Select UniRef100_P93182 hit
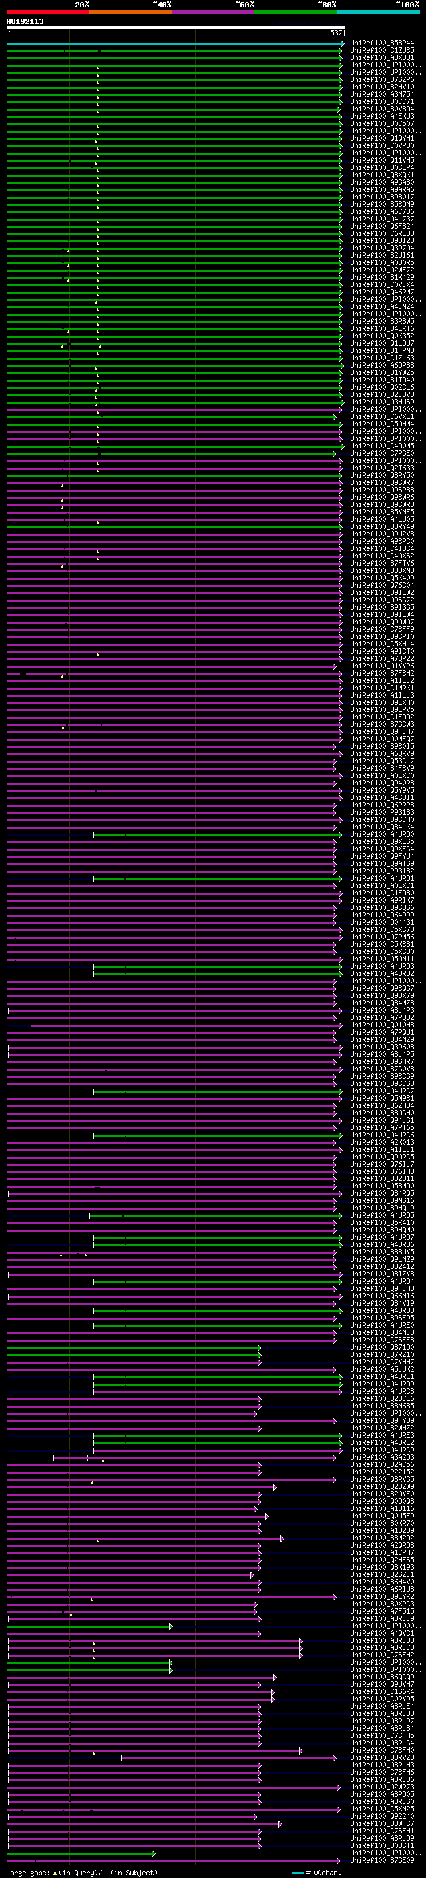426x1878 pixels. 382,871
